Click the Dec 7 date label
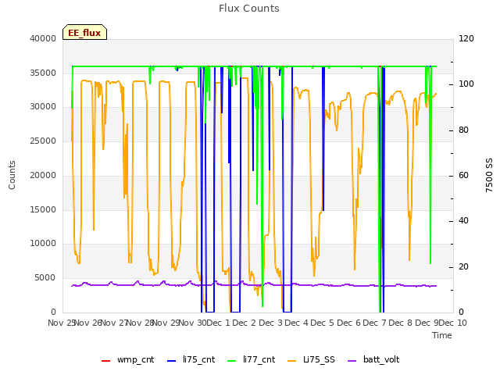The height and width of the screenshot is (375, 500). [x=374, y=323]
